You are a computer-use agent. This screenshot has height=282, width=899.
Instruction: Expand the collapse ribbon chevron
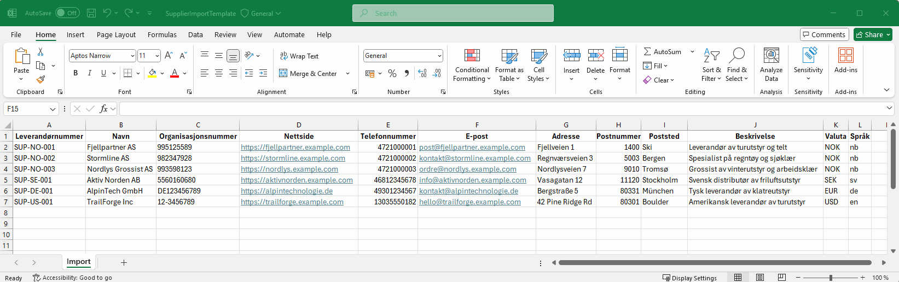click(x=886, y=90)
